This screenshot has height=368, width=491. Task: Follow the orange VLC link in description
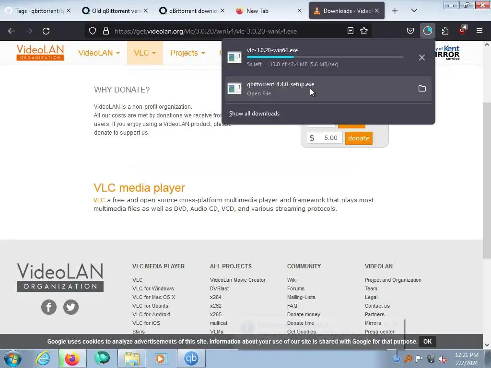click(x=99, y=200)
